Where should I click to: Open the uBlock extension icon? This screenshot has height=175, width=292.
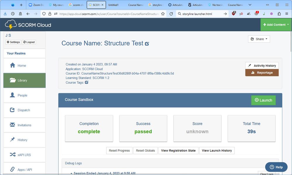pos(234,13)
